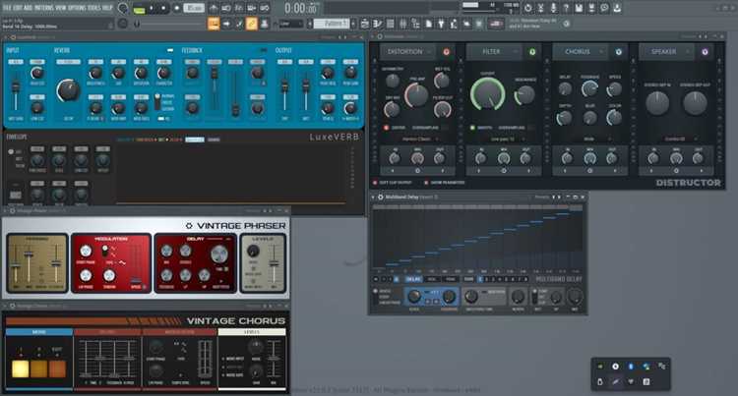The height and width of the screenshot is (396, 738).
Task: Click the transport stop button
Action: [x=163, y=9]
